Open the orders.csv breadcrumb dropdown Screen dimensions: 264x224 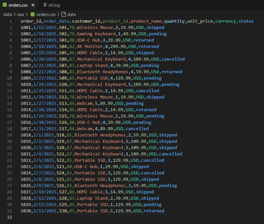pyautogui.click(x=46, y=14)
